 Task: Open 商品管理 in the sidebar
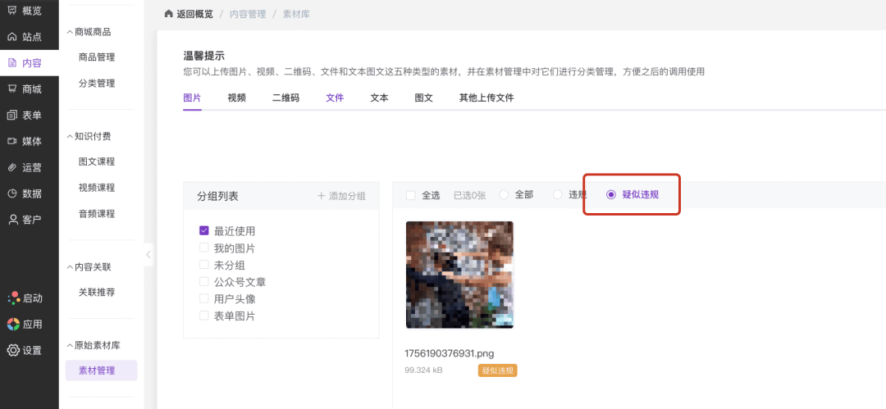click(x=97, y=57)
